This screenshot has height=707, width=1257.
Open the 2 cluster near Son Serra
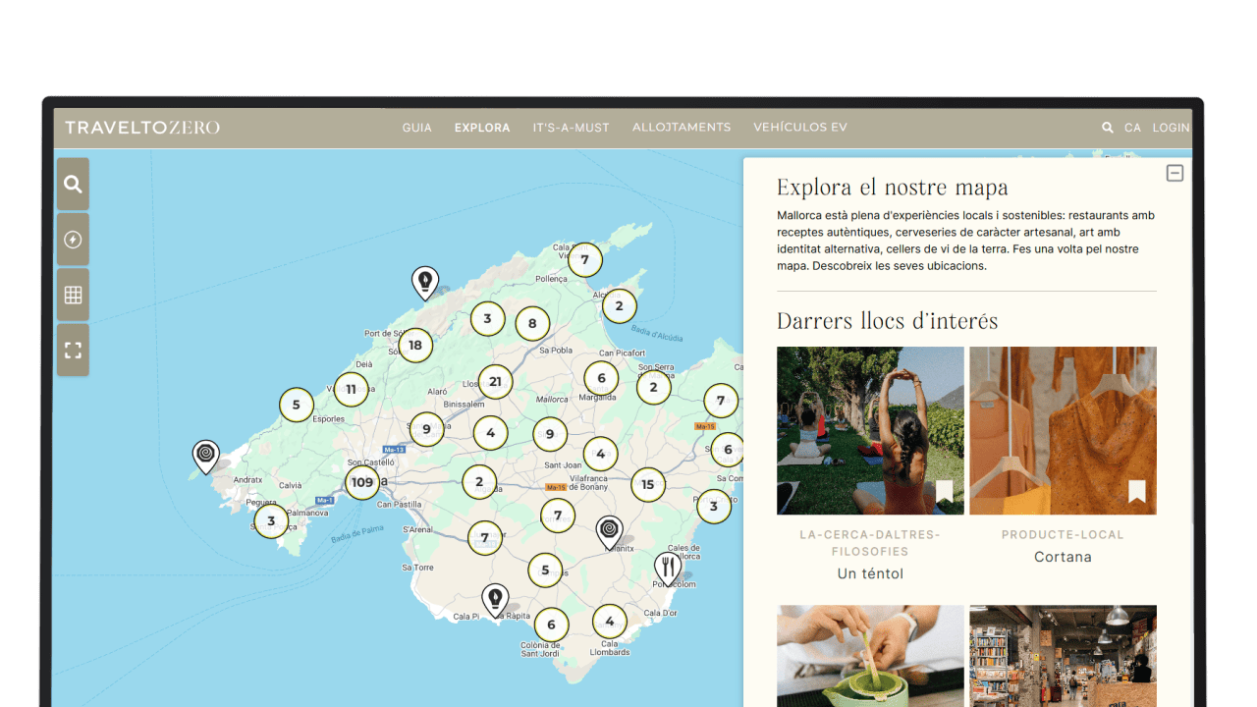click(x=653, y=387)
